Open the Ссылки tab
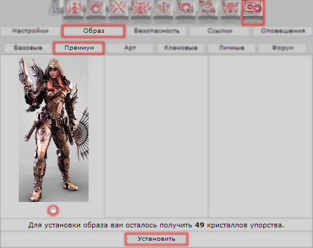313x248 pixels. click(220, 31)
